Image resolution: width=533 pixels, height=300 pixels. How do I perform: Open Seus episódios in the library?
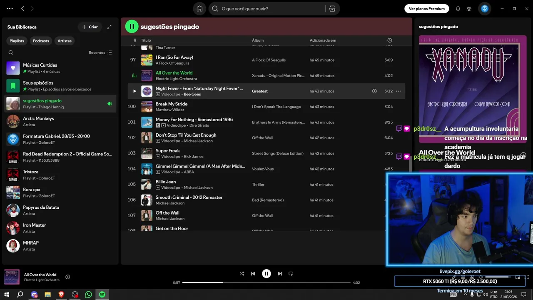coord(59,86)
